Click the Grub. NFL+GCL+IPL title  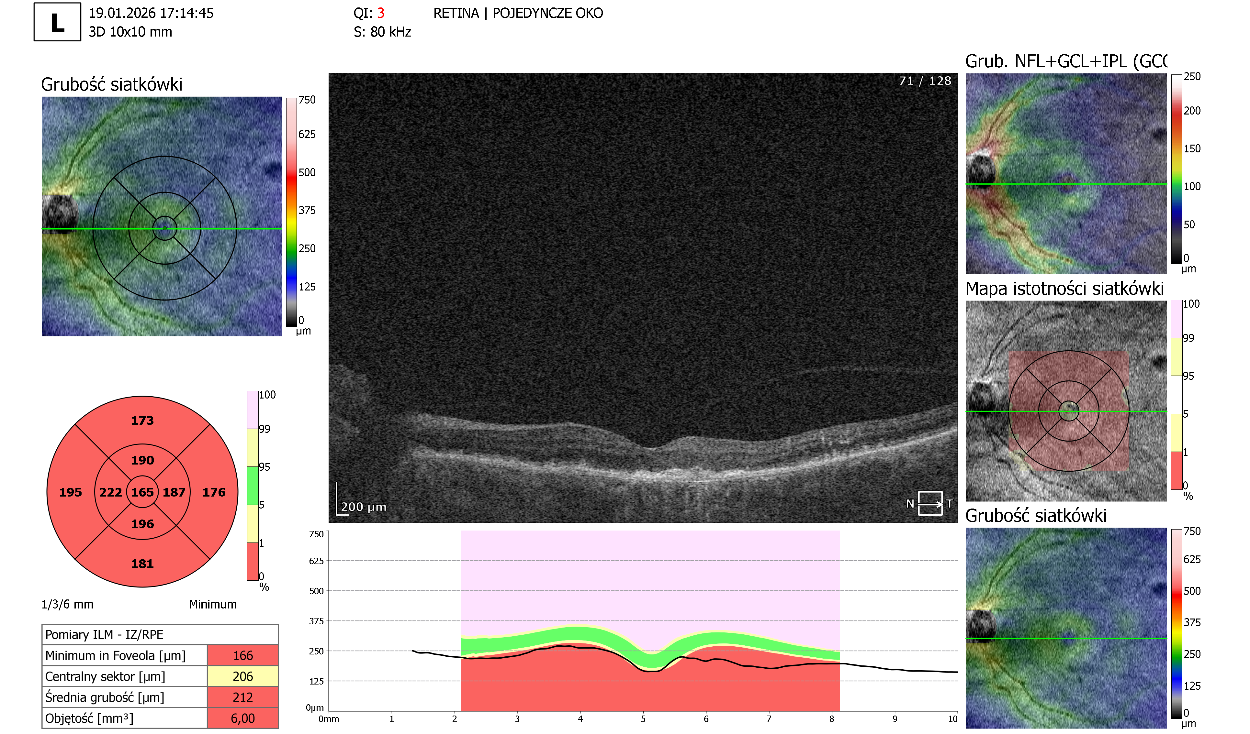pyautogui.click(x=1066, y=61)
